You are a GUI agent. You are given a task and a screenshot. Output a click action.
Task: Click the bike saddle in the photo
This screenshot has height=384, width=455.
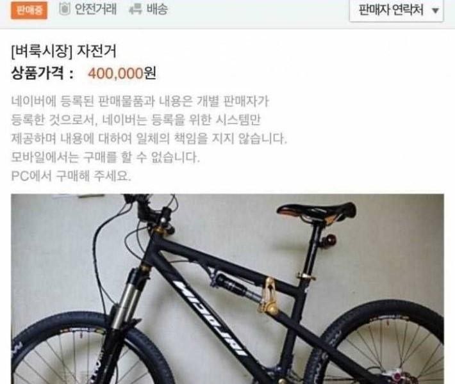(317, 212)
